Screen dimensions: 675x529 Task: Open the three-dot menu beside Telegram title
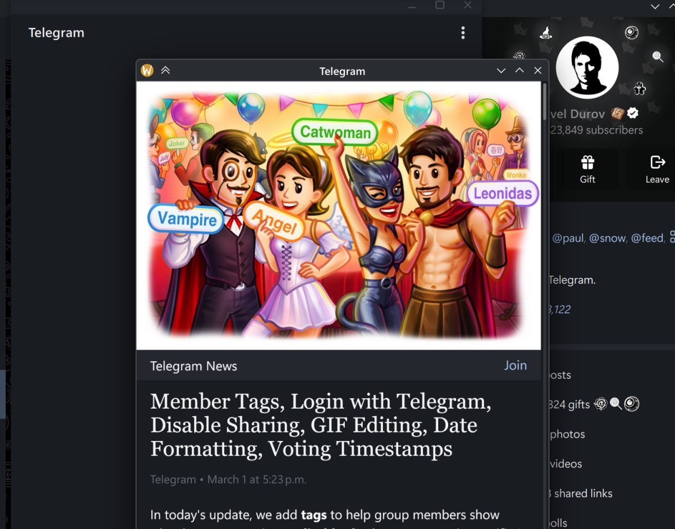tap(463, 33)
